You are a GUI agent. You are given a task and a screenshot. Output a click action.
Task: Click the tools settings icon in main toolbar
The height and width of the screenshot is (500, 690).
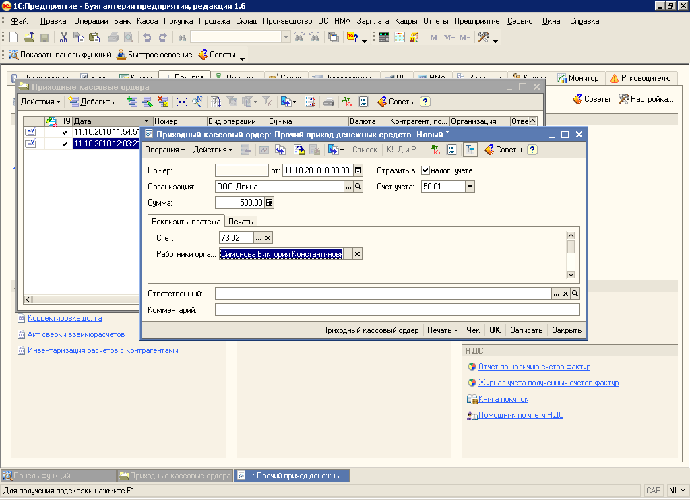[x=484, y=38]
